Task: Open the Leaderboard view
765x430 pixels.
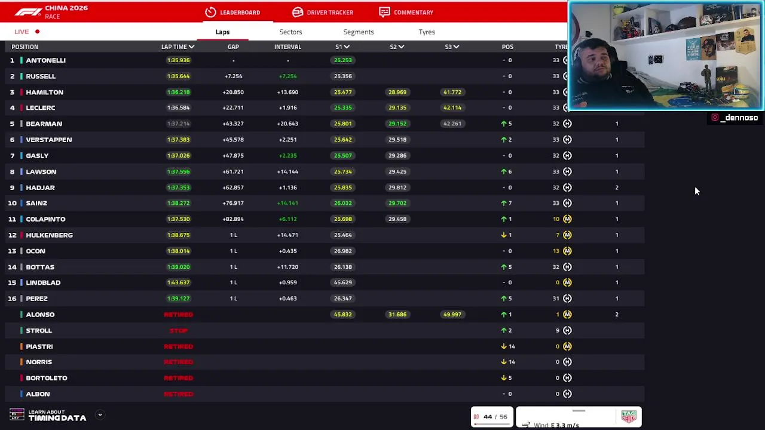Action: click(x=232, y=12)
